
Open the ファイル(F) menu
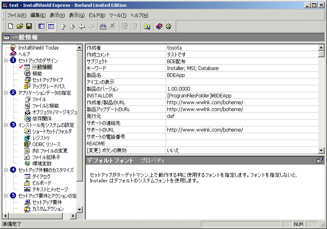16,15
